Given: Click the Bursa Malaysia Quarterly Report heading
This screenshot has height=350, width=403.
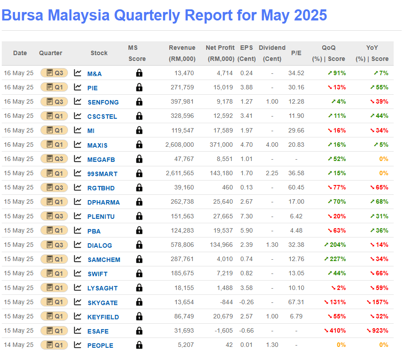Looking at the screenshot, I should 164,15.
